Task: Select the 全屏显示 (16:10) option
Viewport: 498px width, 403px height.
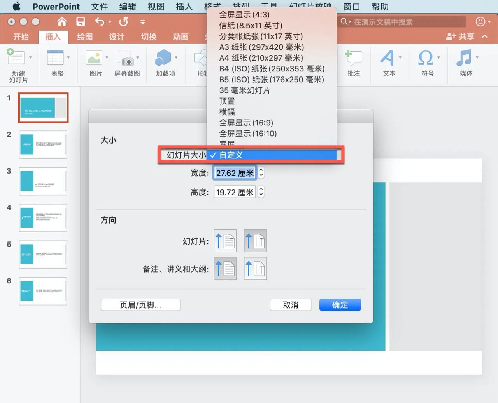Action: (272, 134)
